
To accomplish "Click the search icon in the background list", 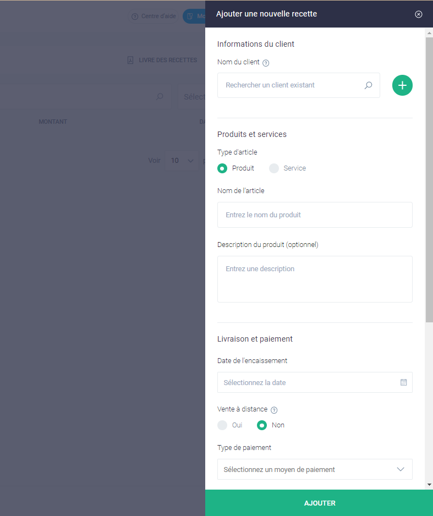I will point(160,96).
